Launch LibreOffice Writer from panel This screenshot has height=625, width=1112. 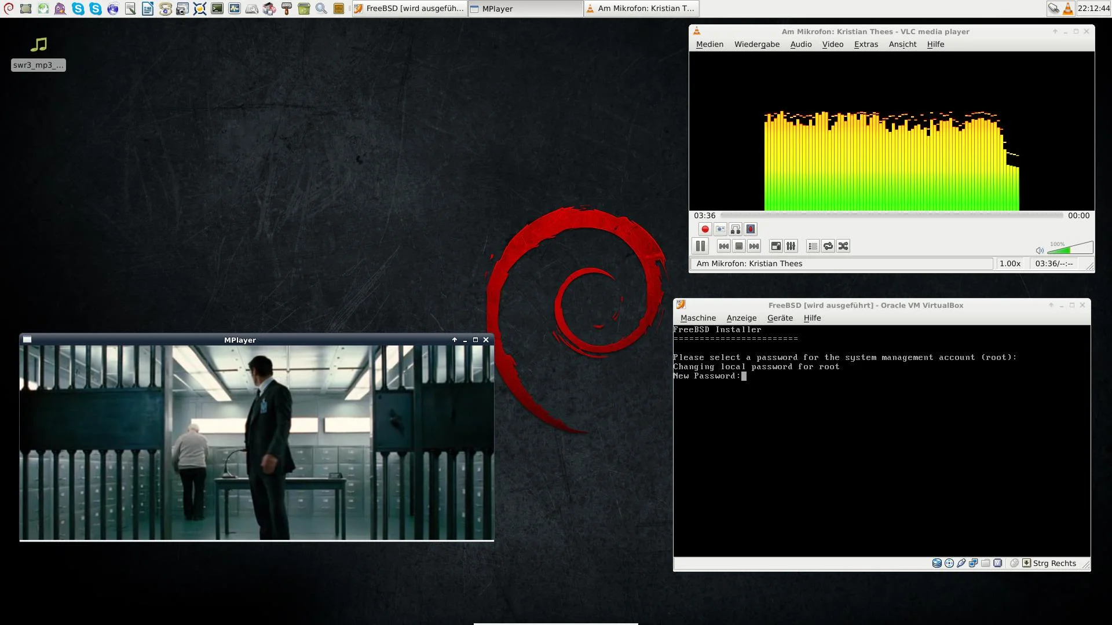coord(148,9)
